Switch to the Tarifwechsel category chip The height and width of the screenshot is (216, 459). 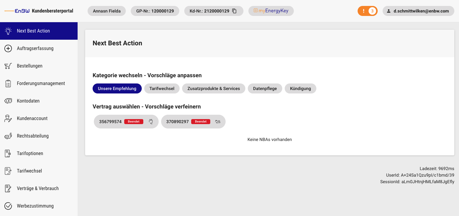162,88
